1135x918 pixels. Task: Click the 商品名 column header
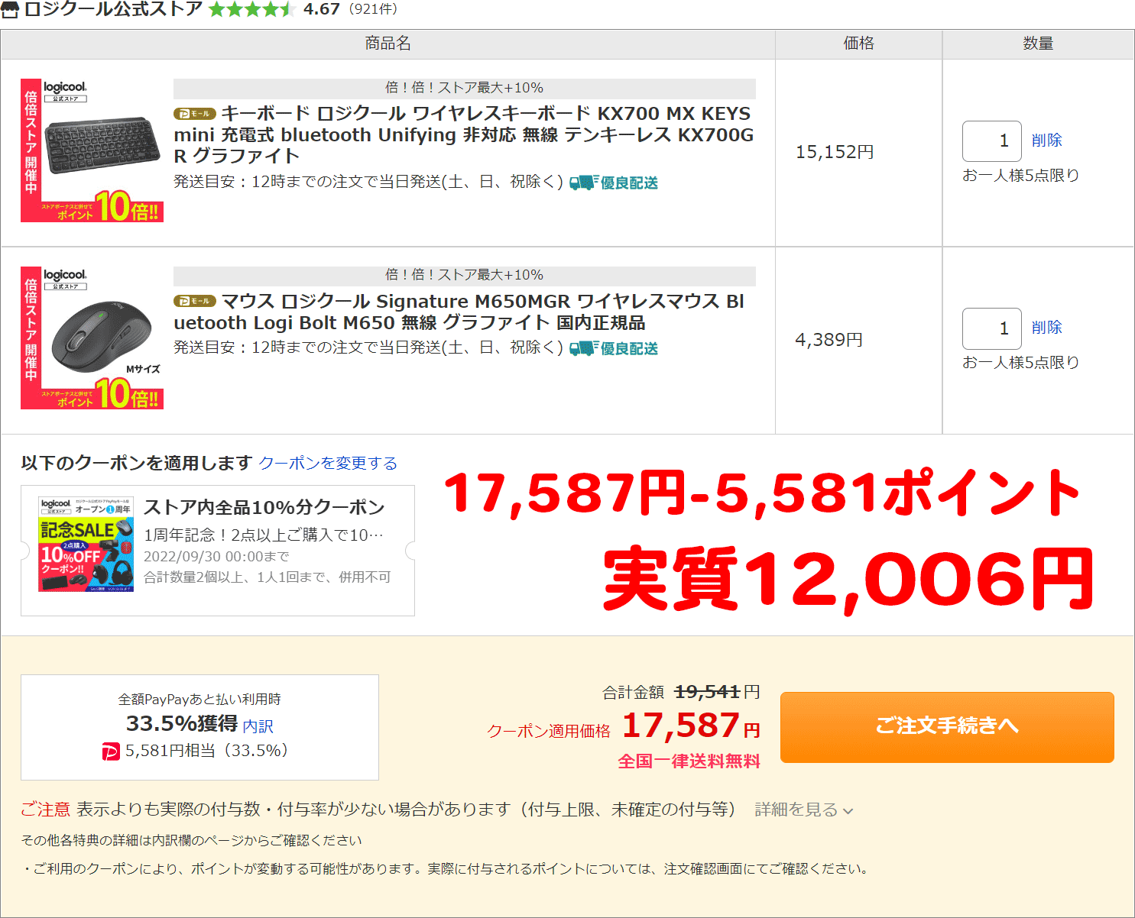click(388, 44)
